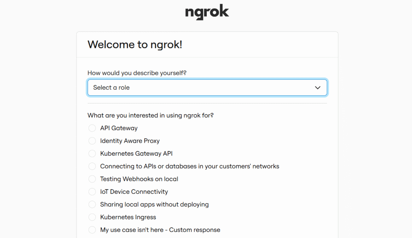Click How would you describe yourself? label
Viewport: 412px width, 238px height.
click(x=137, y=73)
